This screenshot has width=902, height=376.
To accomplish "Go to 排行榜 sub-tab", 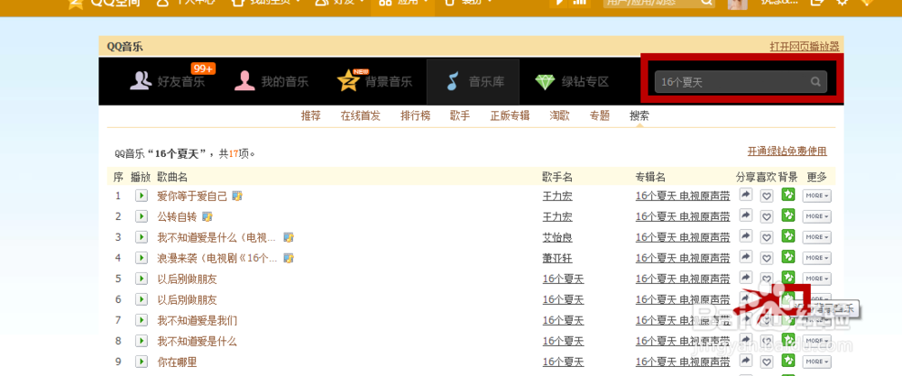I will (x=415, y=115).
